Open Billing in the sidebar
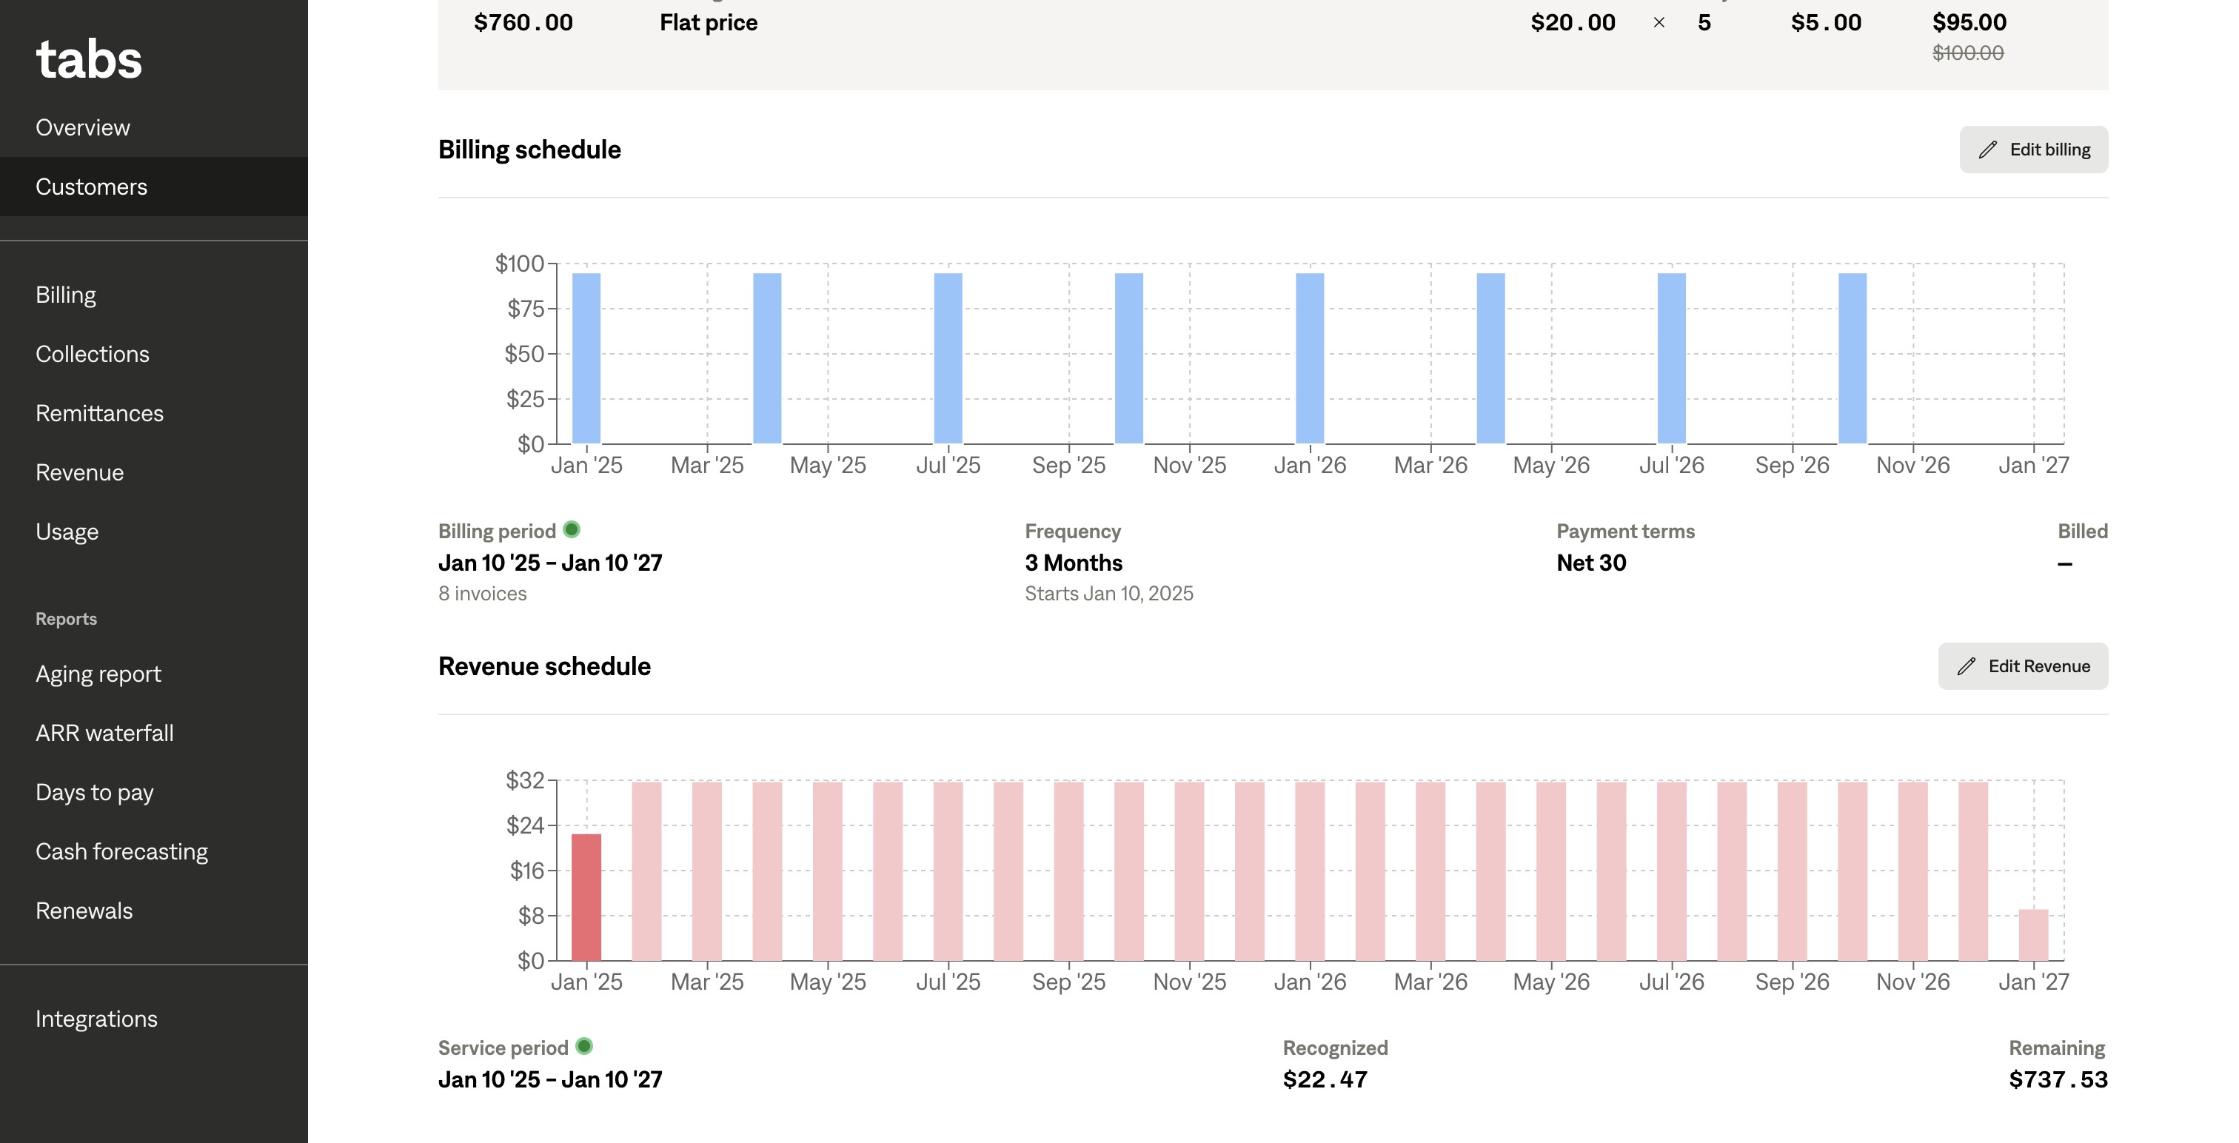 click(x=66, y=295)
